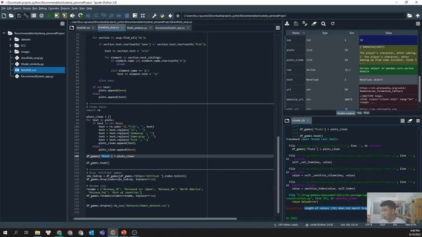Screen dimensions: 422x237
Task: Search variables with magnifier icon
Action: click(x=323, y=24)
